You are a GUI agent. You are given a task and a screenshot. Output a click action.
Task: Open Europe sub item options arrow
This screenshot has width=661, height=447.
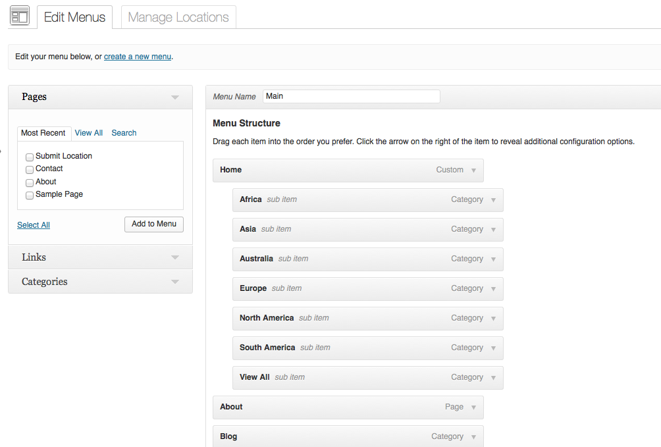pos(493,289)
